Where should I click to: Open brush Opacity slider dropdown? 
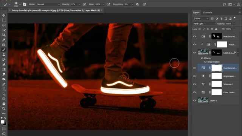79,5
